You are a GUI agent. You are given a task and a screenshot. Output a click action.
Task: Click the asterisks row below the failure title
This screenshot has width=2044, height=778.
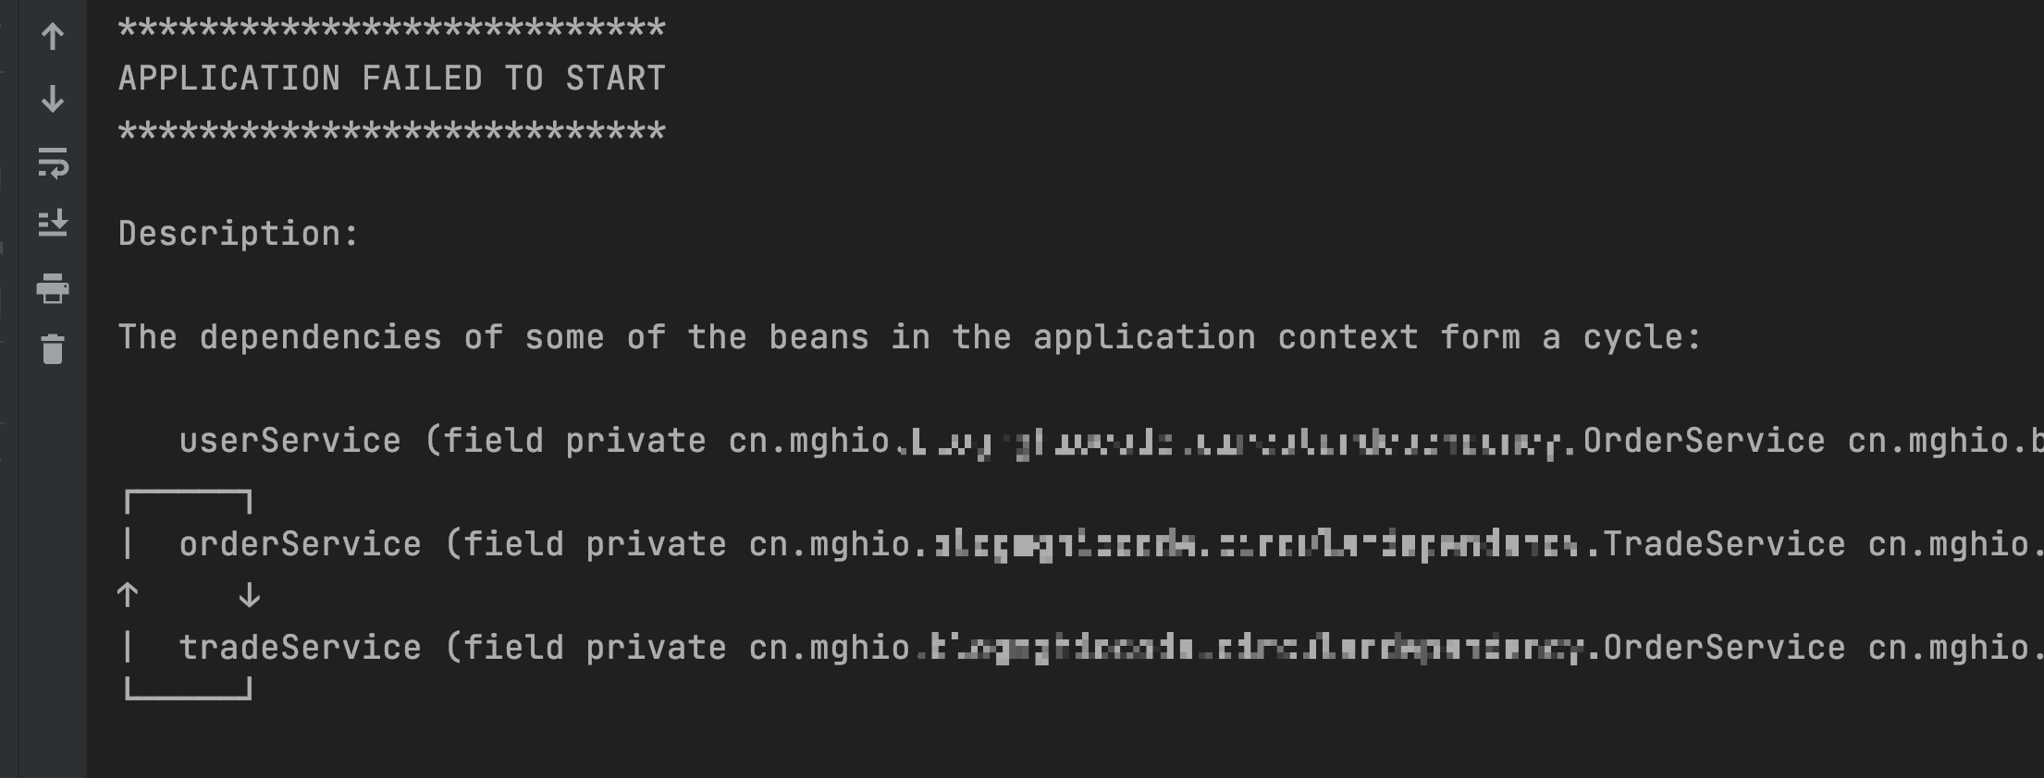(x=392, y=131)
